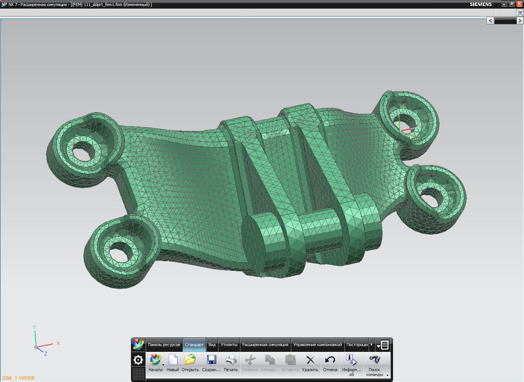Undo last action with the Отмена icon

330,359
